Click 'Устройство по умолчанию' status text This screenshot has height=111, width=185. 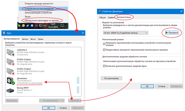click(29, 83)
